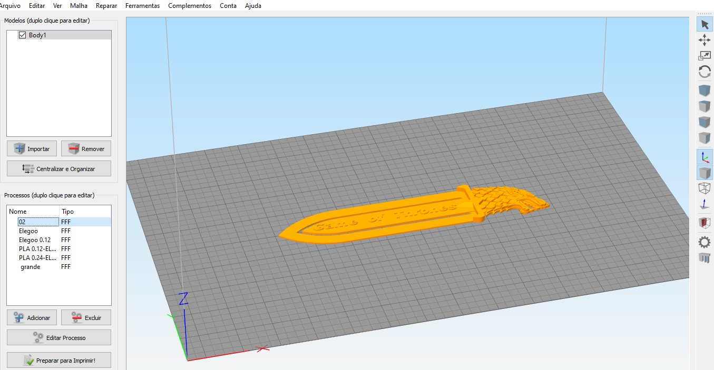Select the normal selection arrow tool
Viewport: 714px width, 370px height.
click(x=705, y=24)
